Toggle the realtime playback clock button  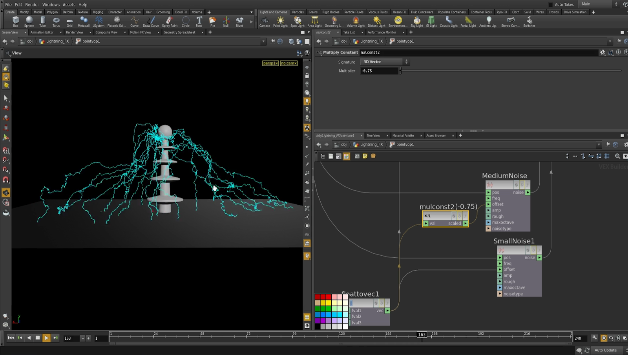pyautogui.click(x=604, y=338)
